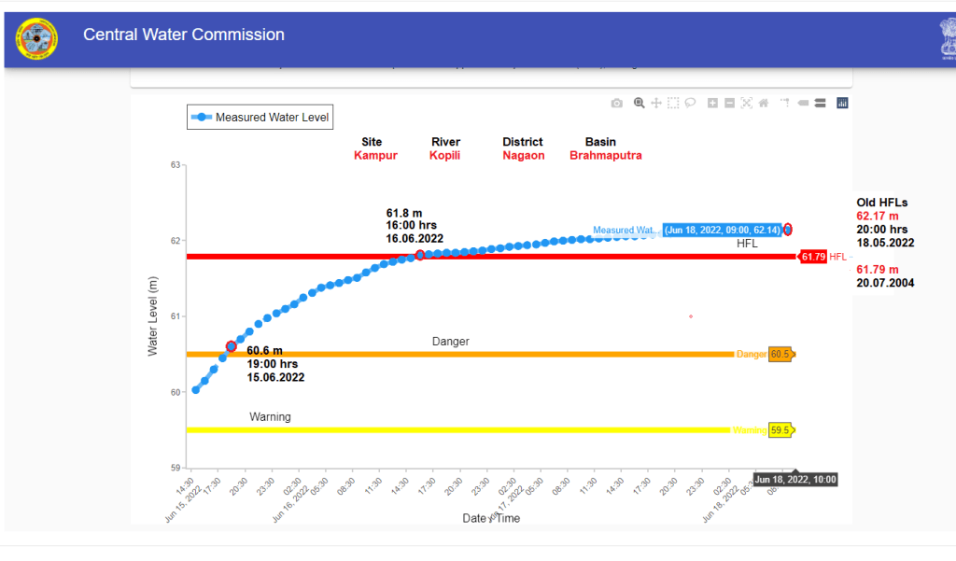956x561 pixels.
Task: Click the Central Water Commission title
Action: 184,35
